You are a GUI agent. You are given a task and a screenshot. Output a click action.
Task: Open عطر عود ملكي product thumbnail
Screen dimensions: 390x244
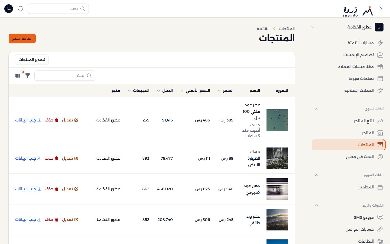click(x=277, y=120)
